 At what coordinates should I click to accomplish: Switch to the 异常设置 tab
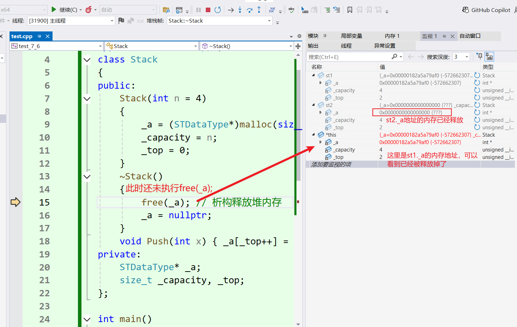click(384, 46)
